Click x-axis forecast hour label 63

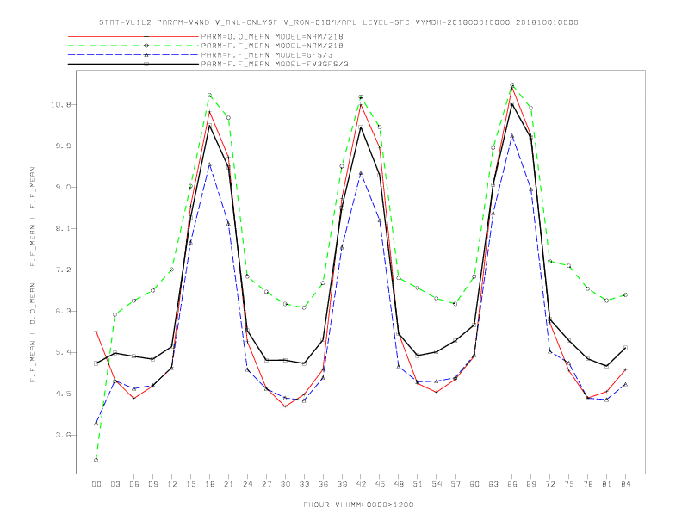(x=493, y=484)
